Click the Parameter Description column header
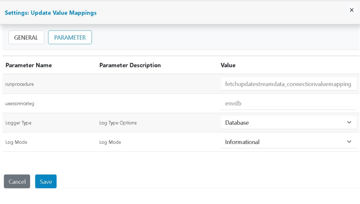 (130, 65)
